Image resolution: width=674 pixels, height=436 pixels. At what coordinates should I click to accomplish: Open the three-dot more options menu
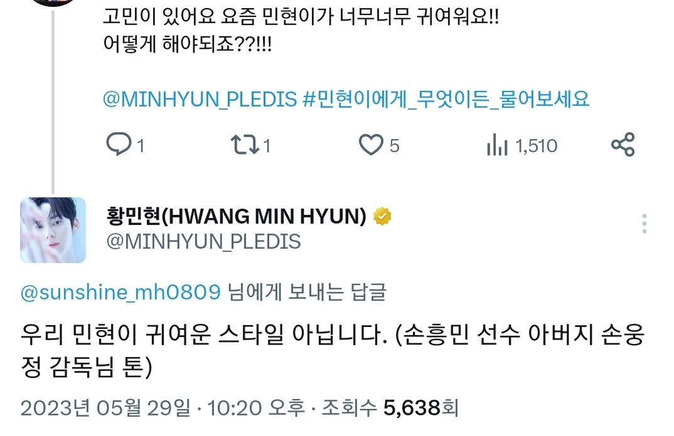[644, 224]
